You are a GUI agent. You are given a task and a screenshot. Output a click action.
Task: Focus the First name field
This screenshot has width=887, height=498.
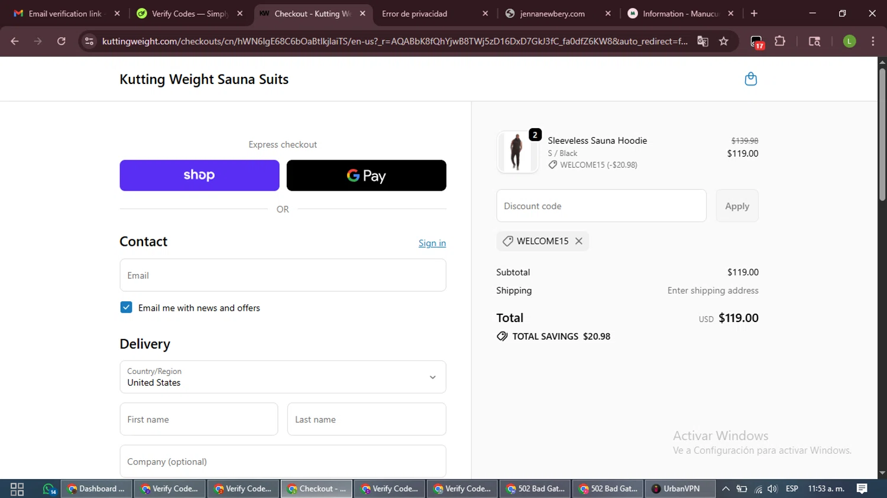coord(199,419)
